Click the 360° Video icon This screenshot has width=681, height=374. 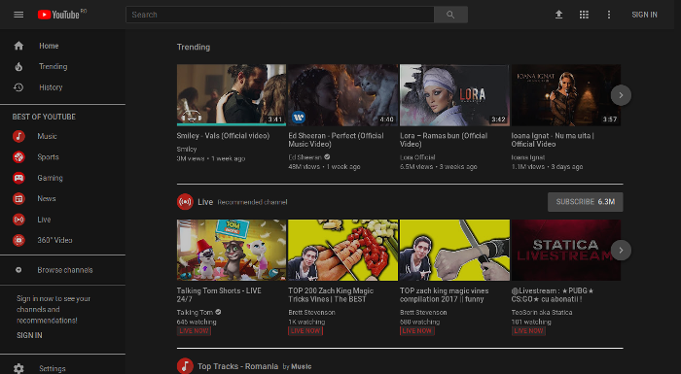pyautogui.click(x=18, y=240)
